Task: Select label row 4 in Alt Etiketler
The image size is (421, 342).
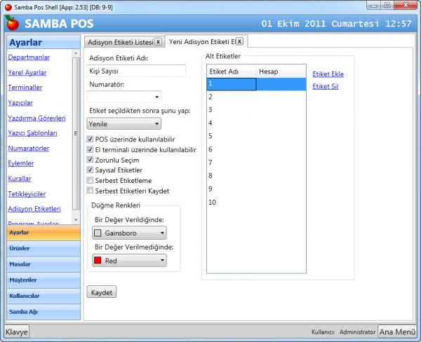Action: tap(256, 123)
